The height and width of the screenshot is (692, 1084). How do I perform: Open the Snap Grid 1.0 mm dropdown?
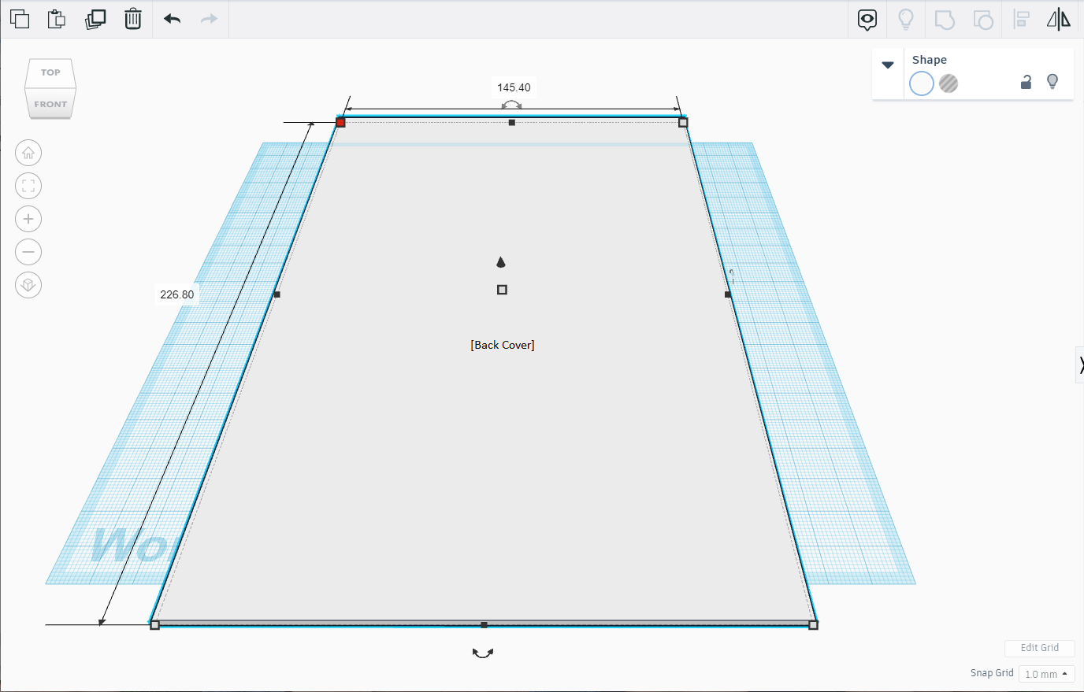(1047, 674)
